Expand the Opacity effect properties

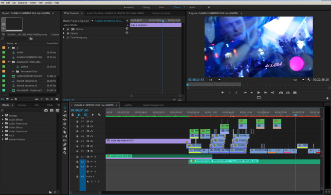click(x=64, y=33)
